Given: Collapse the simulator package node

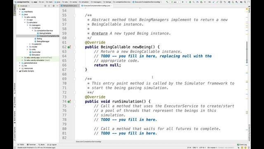Looking at the screenshot, I should (25, 22).
